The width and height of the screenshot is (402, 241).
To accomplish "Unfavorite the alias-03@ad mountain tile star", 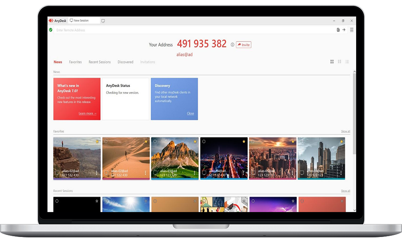I will (x=195, y=141).
